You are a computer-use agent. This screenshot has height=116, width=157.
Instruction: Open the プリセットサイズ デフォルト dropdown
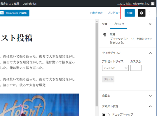(x=115, y=68)
